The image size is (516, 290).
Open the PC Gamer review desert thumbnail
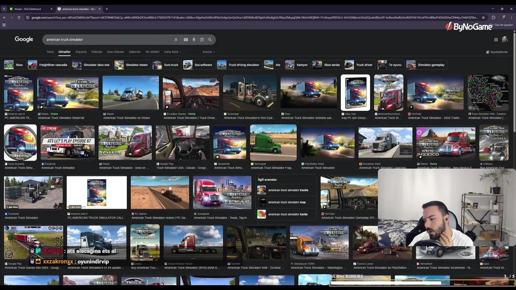pos(160,193)
